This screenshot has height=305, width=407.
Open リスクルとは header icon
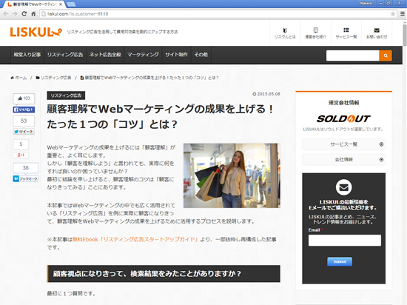(x=285, y=33)
